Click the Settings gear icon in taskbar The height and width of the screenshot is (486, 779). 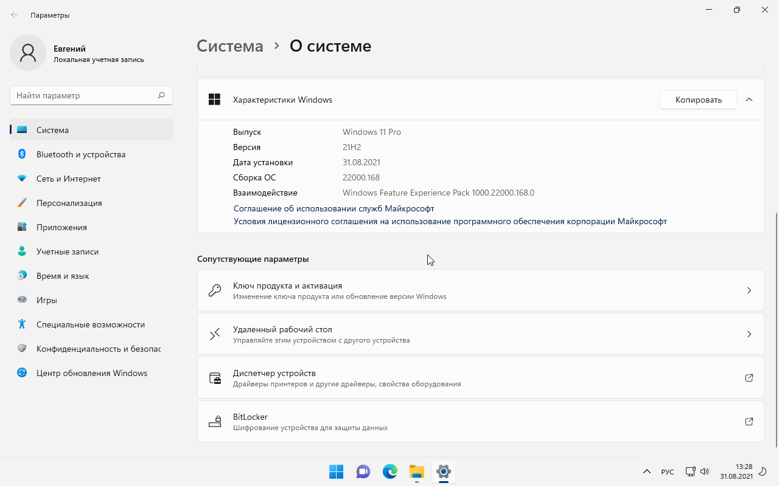click(x=444, y=471)
